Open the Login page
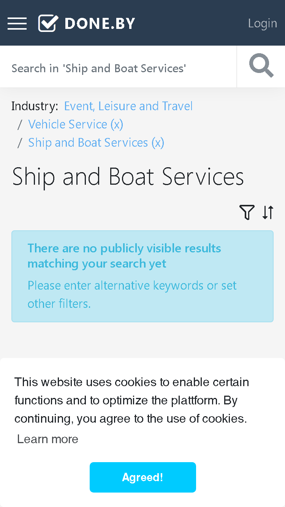The image size is (285, 507). coord(263,23)
